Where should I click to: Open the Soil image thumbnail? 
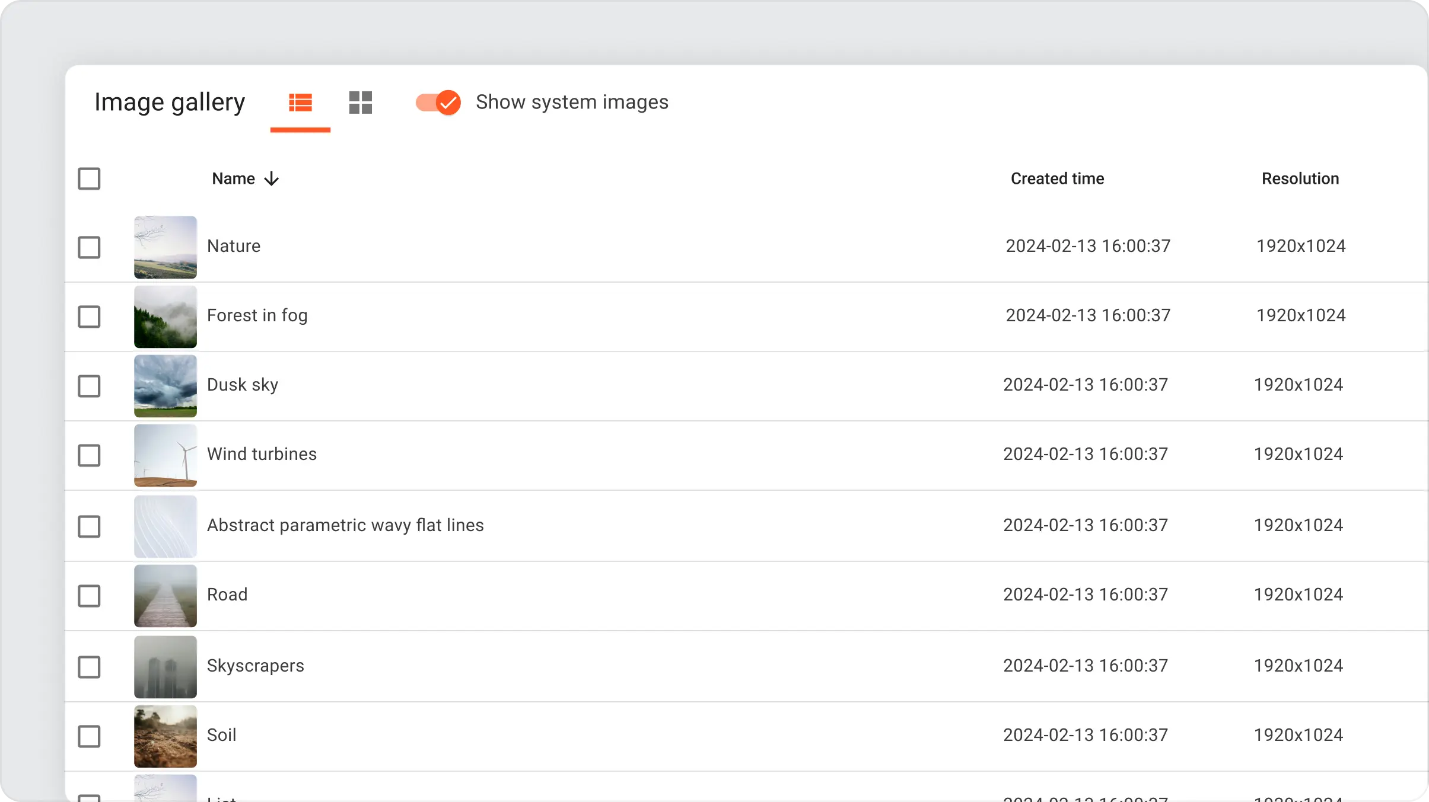pyautogui.click(x=166, y=736)
